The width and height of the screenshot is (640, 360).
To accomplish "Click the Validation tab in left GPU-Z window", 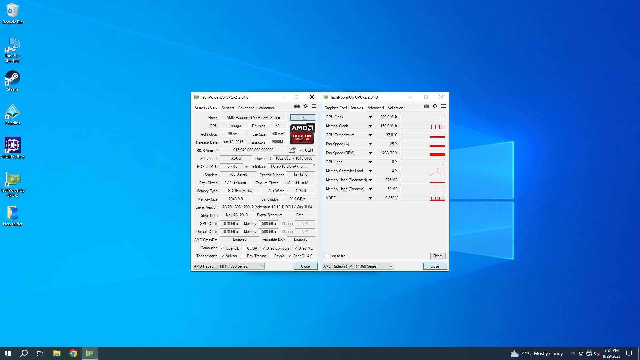I will (x=266, y=108).
